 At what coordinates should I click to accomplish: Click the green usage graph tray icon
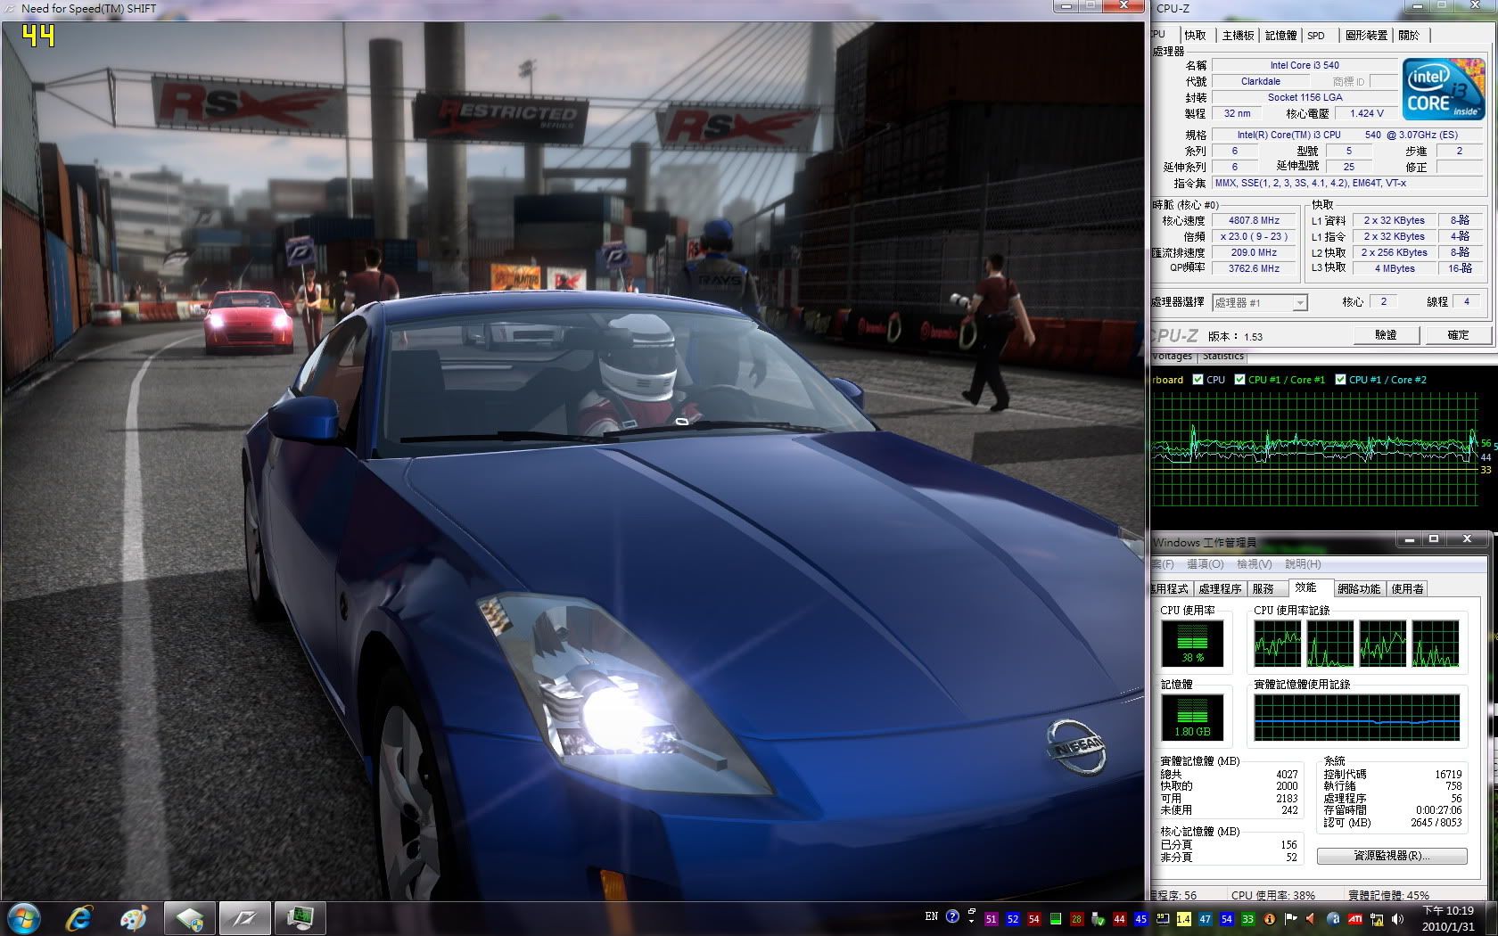pyautogui.click(x=1056, y=919)
